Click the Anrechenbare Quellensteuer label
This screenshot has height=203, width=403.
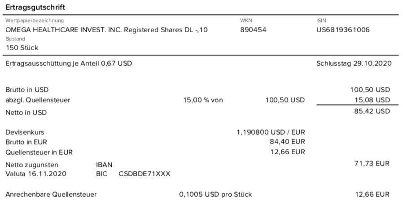(51, 195)
